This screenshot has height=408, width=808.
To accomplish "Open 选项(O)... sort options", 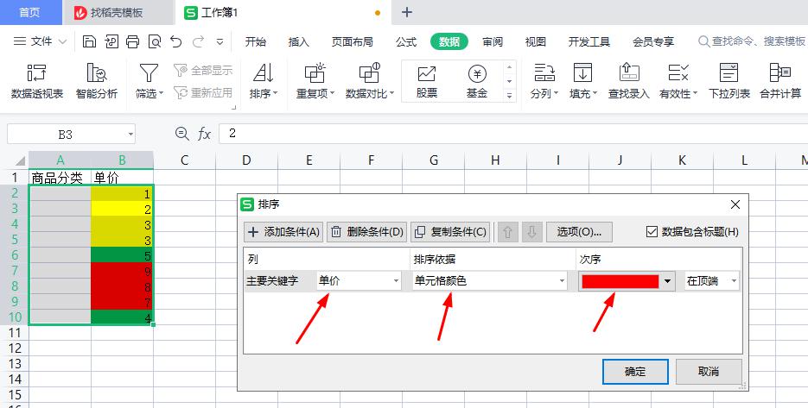I will [579, 232].
